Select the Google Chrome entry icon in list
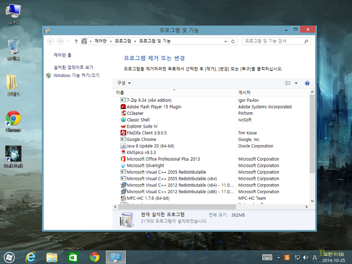Screen dimensions: 352x264 (x=123, y=139)
